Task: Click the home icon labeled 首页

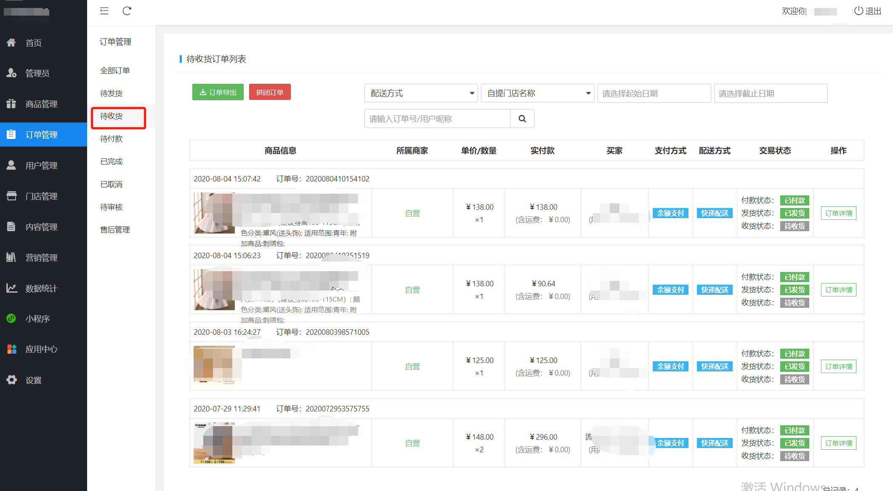Action: [x=11, y=43]
